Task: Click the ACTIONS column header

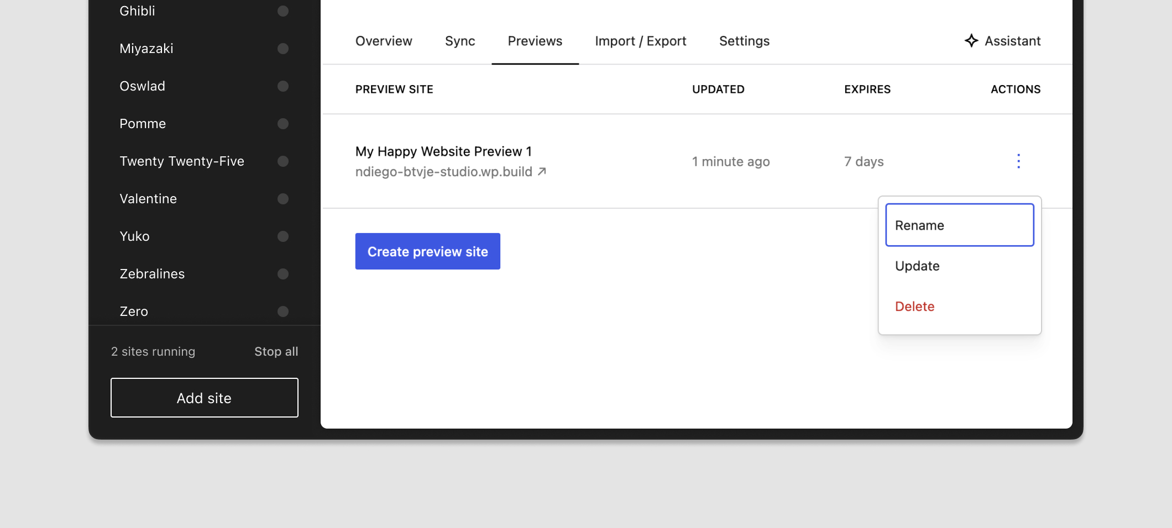Action: [1016, 89]
